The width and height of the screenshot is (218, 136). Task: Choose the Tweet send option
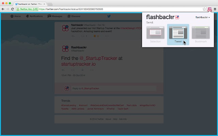[178, 35]
